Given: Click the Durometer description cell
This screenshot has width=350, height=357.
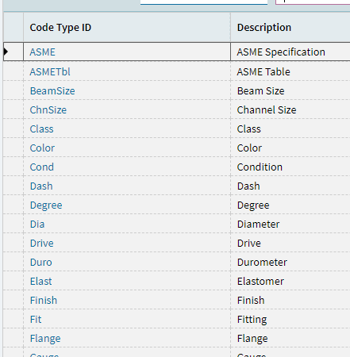Looking at the screenshot, I should (x=290, y=263).
